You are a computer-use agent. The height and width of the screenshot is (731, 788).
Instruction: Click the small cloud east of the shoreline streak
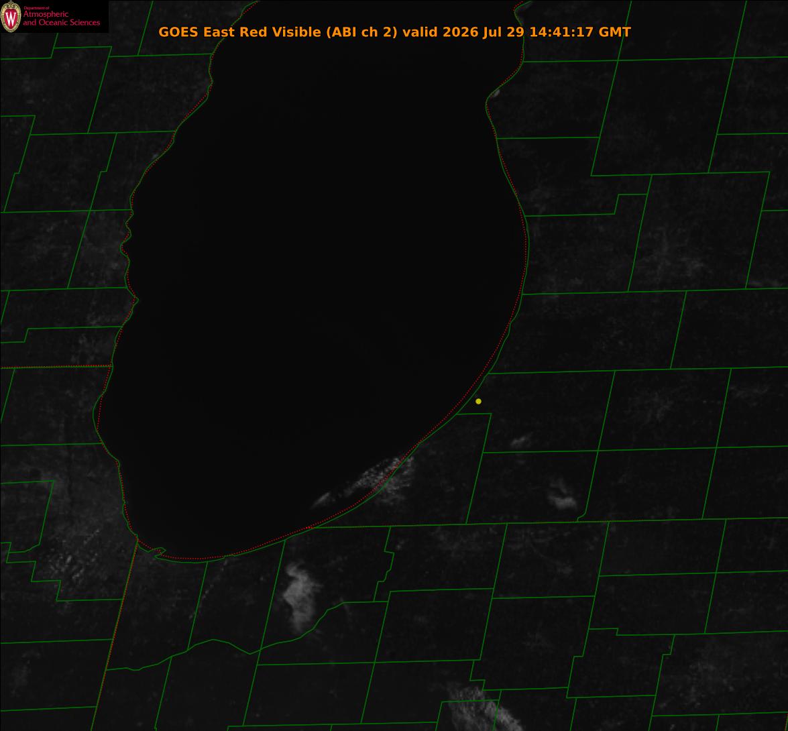click(562, 496)
